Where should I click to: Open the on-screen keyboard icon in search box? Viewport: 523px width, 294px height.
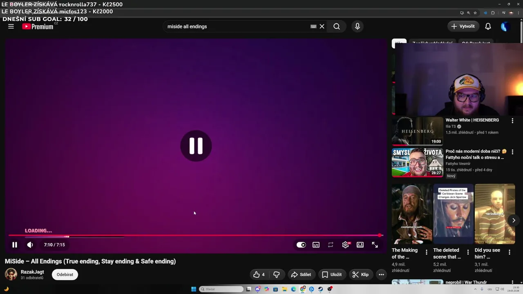point(313,27)
